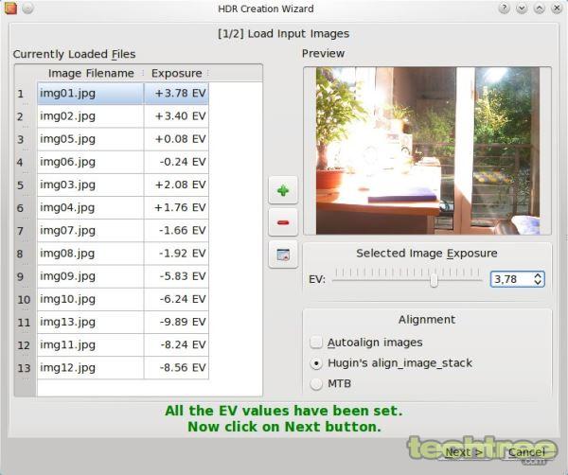568x475 pixels.
Task: Select Hugin's align_image_stack radio option
Action: coord(316,363)
